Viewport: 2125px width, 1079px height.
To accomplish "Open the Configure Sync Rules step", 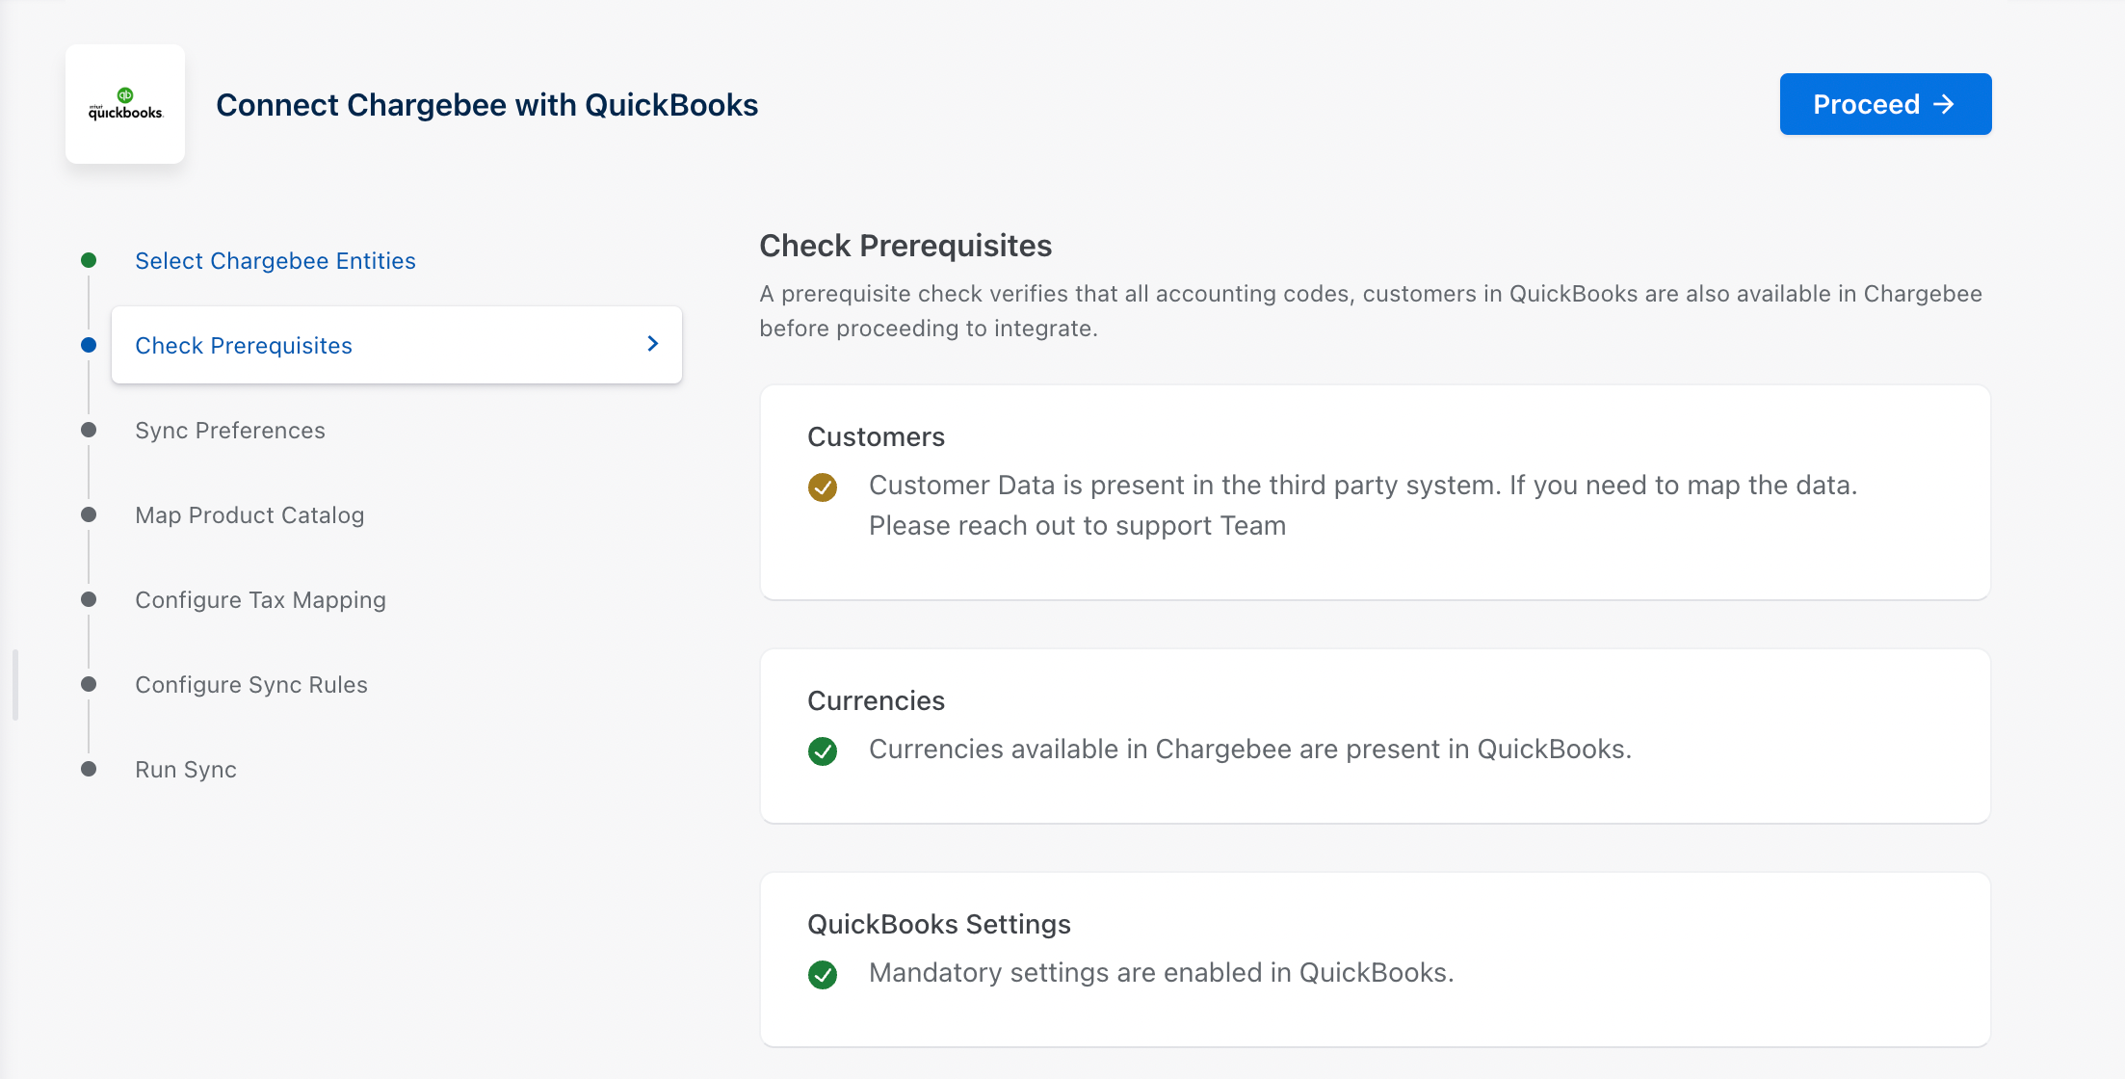I will coord(250,685).
